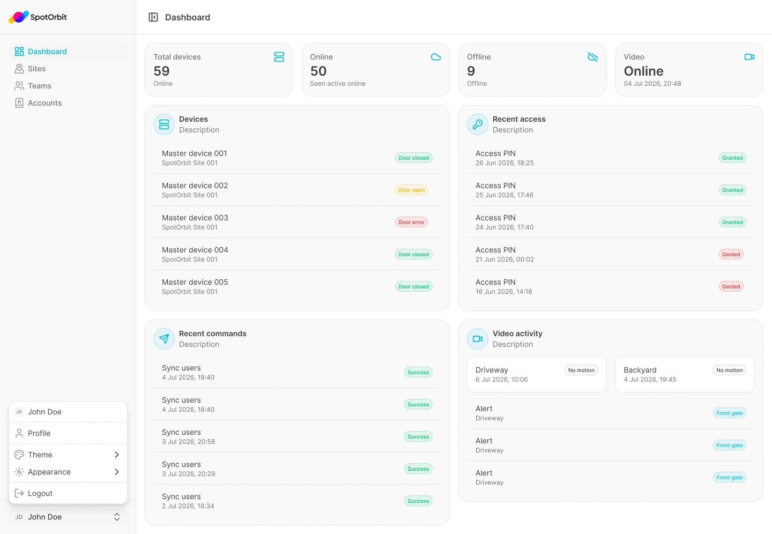The width and height of the screenshot is (772, 534).
Task: Open Accounts in the sidebar
Action: [x=68, y=103]
